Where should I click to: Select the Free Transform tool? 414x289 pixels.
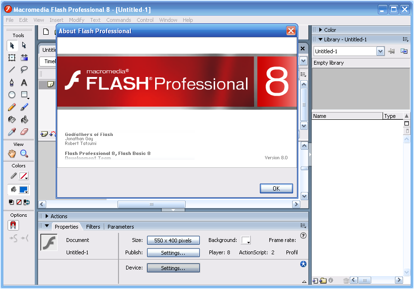tap(12, 58)
